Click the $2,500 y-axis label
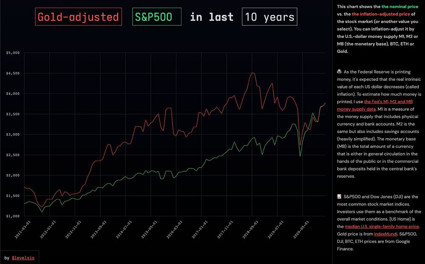425x264 pixels. (x=13, y=155)
